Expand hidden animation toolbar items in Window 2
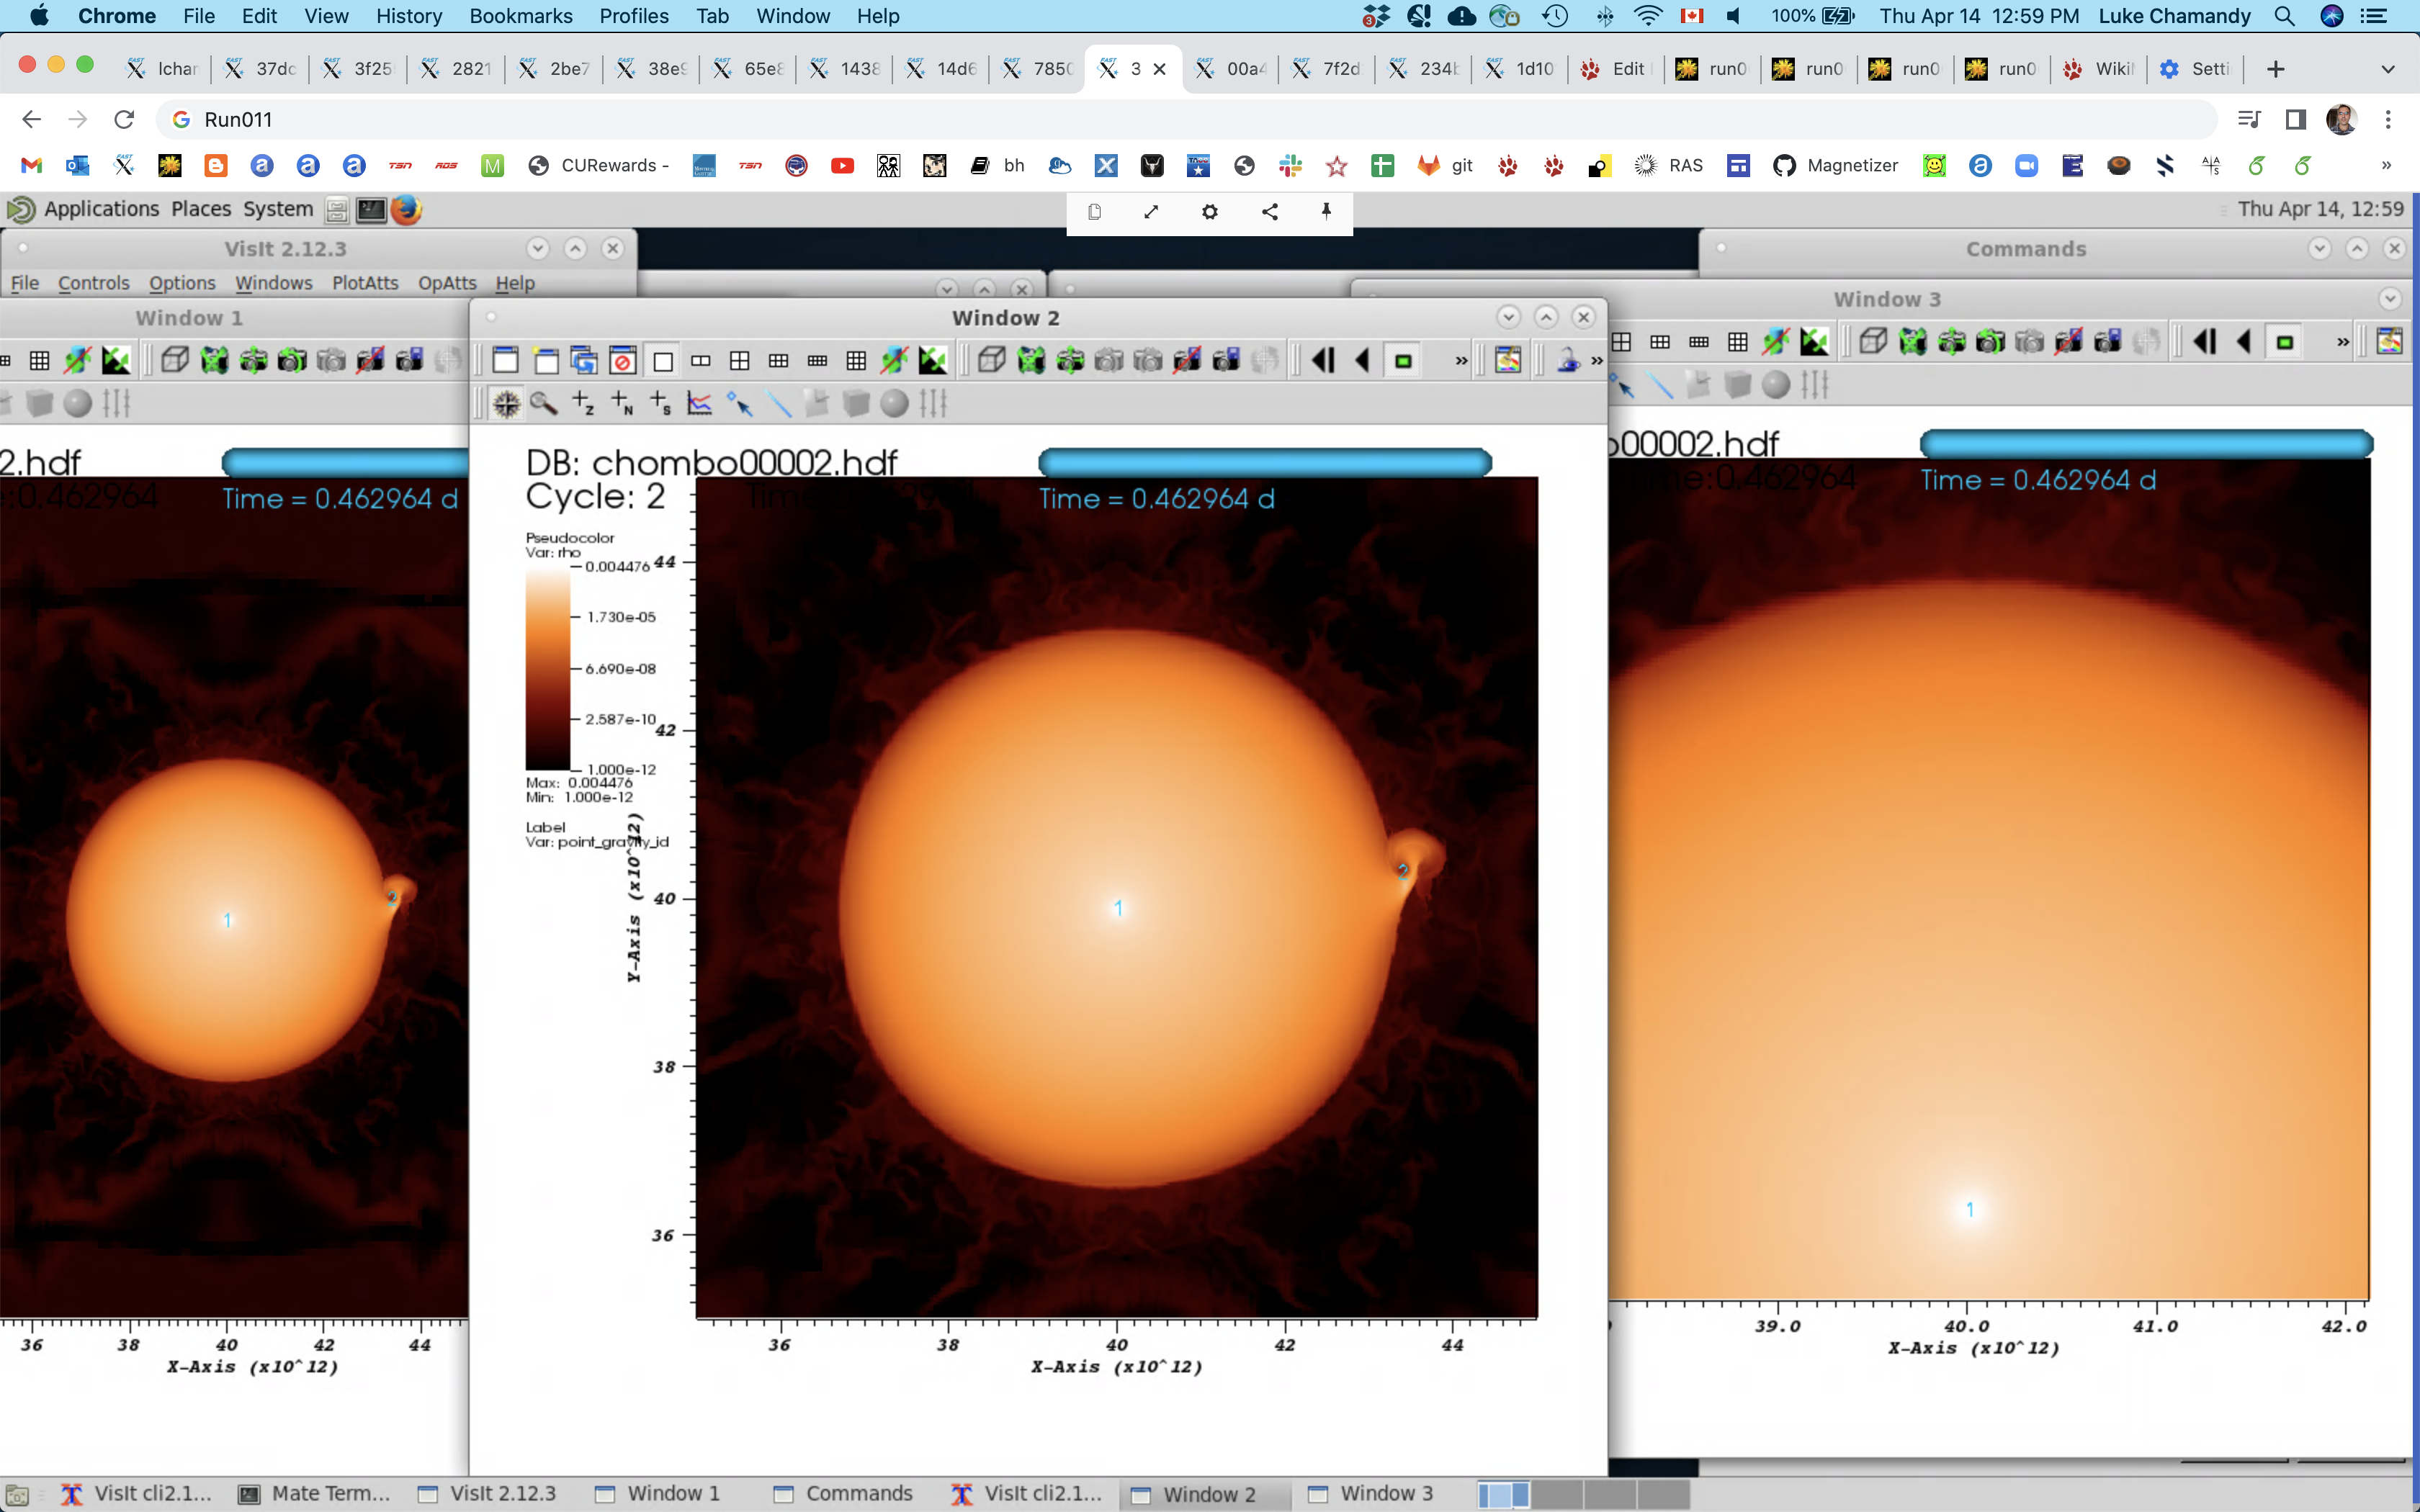Viewport: 2420px width, 1512px height. (x=1461, y=361)
